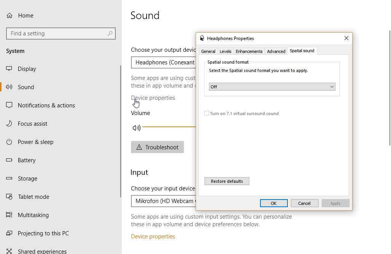Click the Find a setting search field
Image resolution: width=391 pixels, height=254 pixels.
(x=61, y=34)
